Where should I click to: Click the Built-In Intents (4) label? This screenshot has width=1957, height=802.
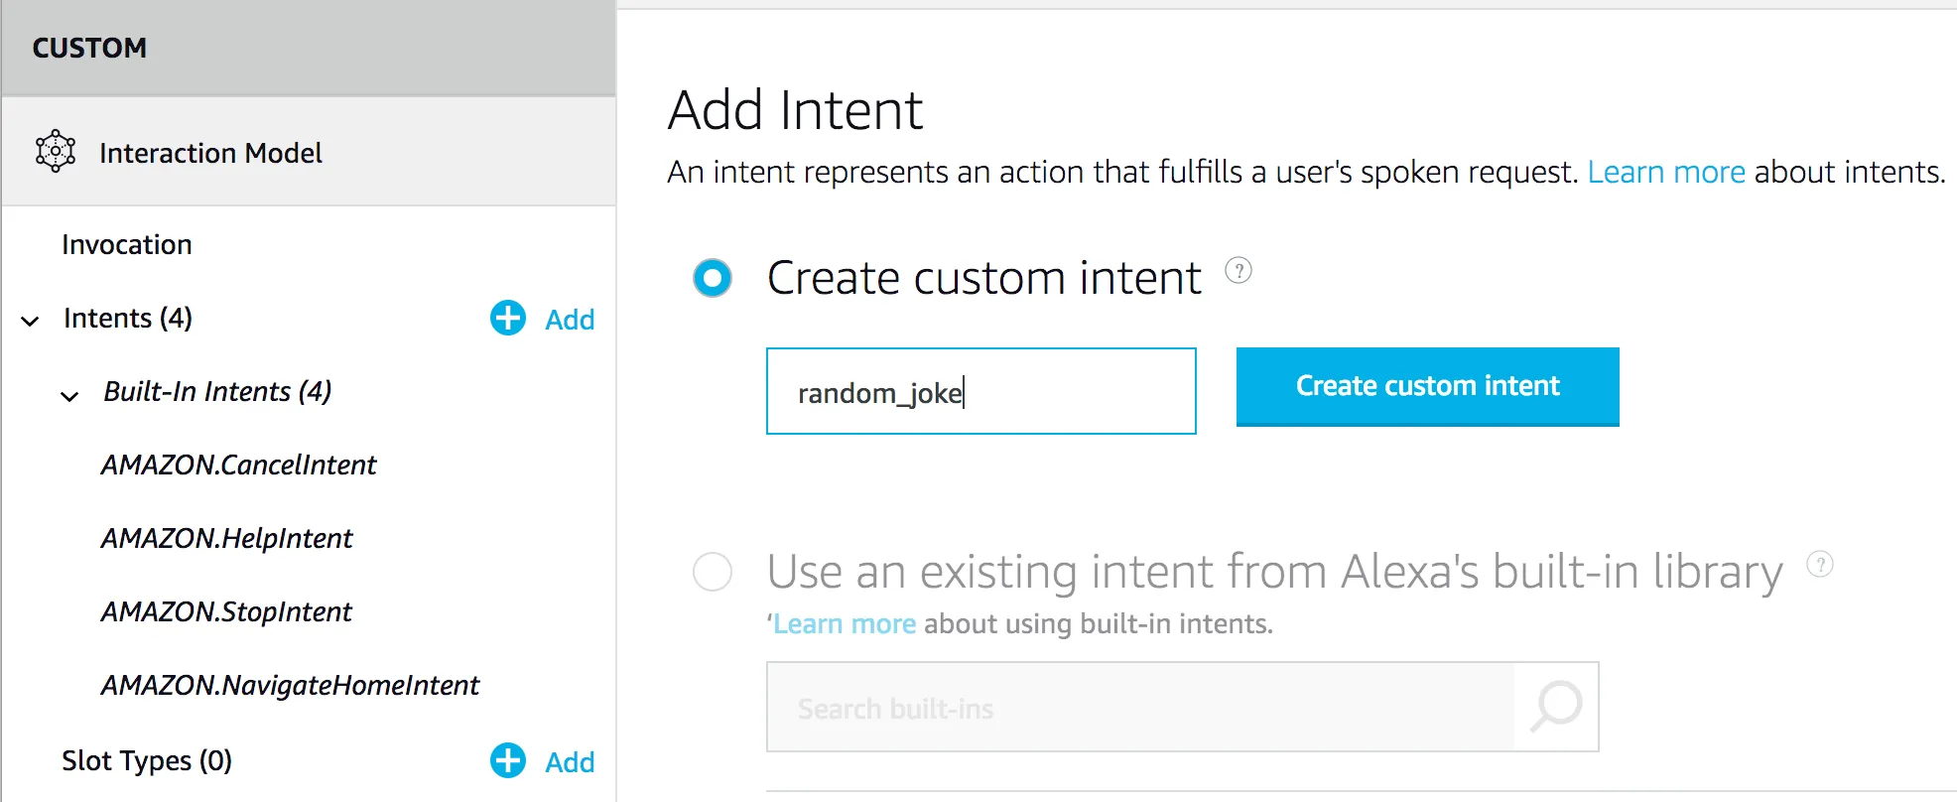[x=217, y=392]
